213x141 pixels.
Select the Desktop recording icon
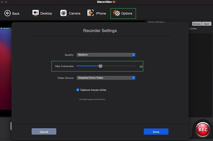pyautogui.click(x=36, y=13)
